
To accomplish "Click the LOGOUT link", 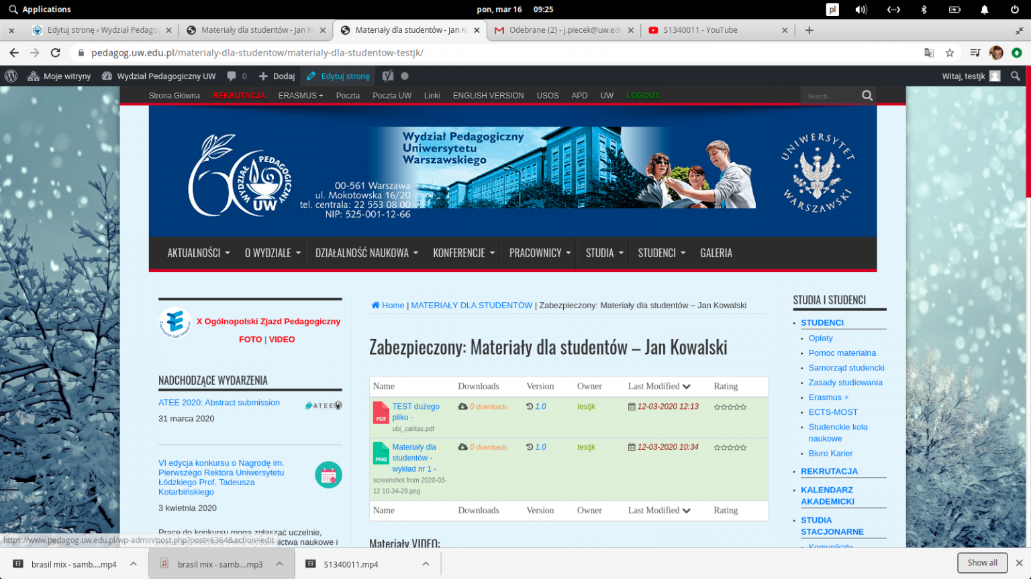I will tap(642, 96).
